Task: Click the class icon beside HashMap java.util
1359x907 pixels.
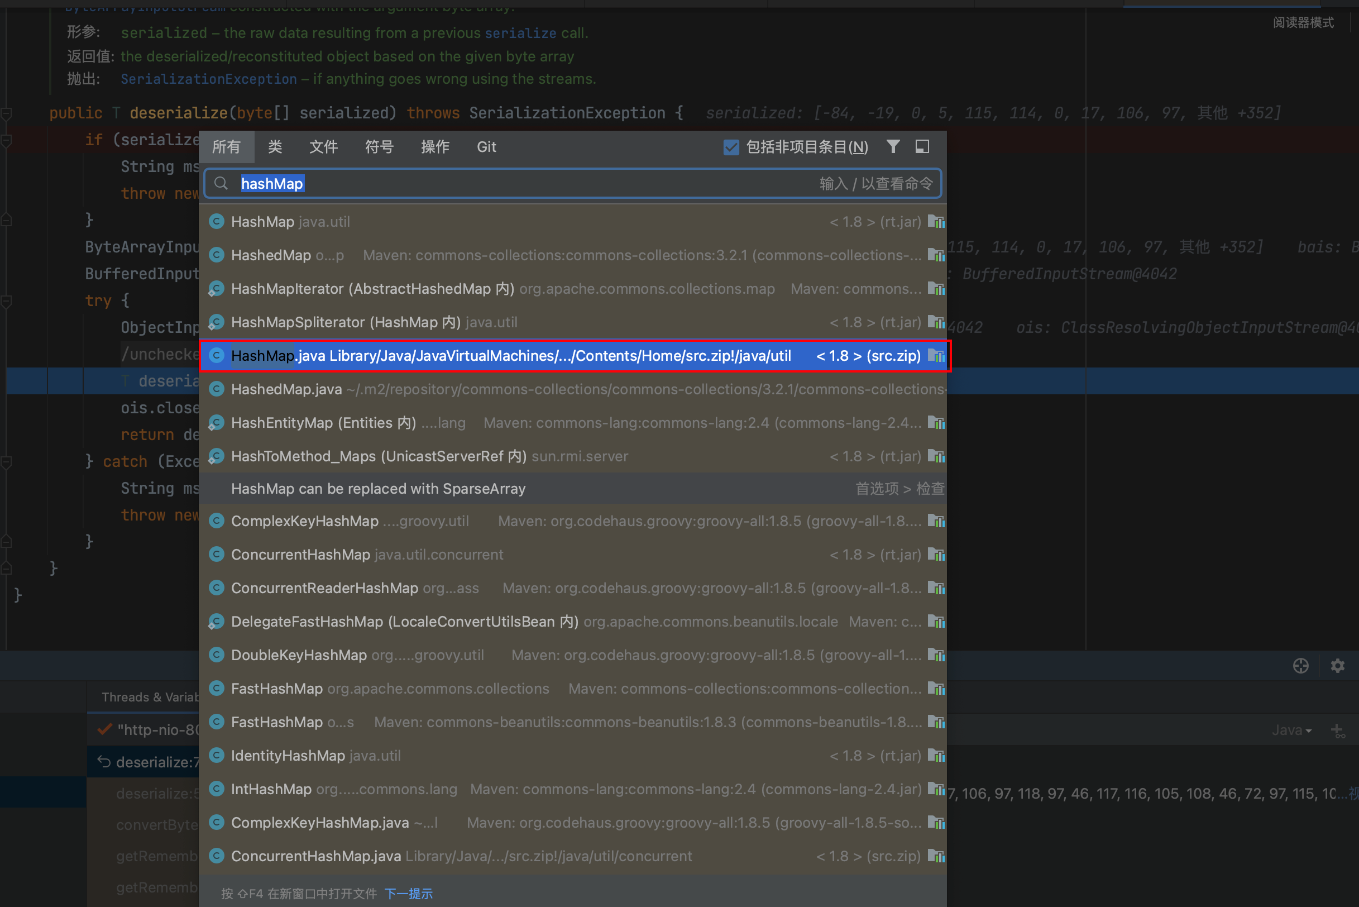Action: coord(216,222)
